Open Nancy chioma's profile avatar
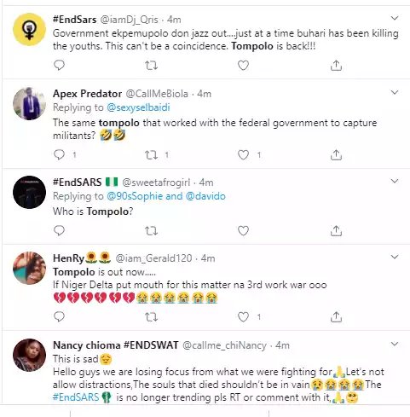410x417 pixels. click(x=29, y=355)
